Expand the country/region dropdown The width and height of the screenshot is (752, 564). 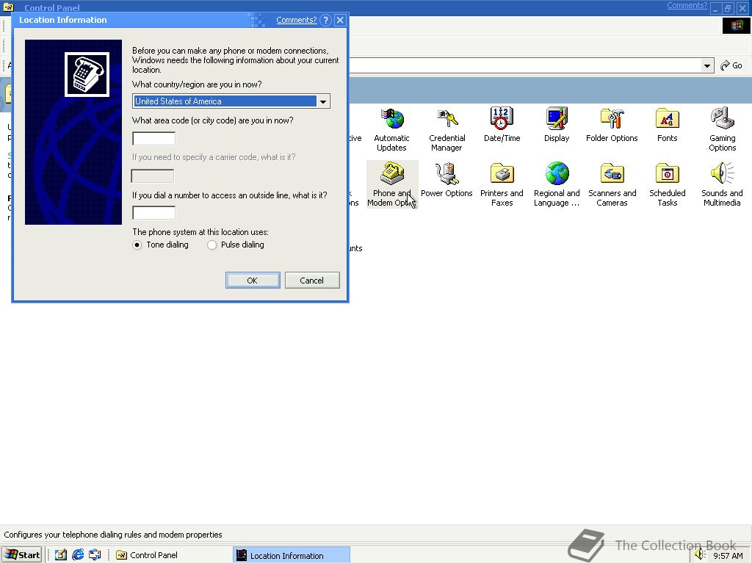tap(323, 101)
